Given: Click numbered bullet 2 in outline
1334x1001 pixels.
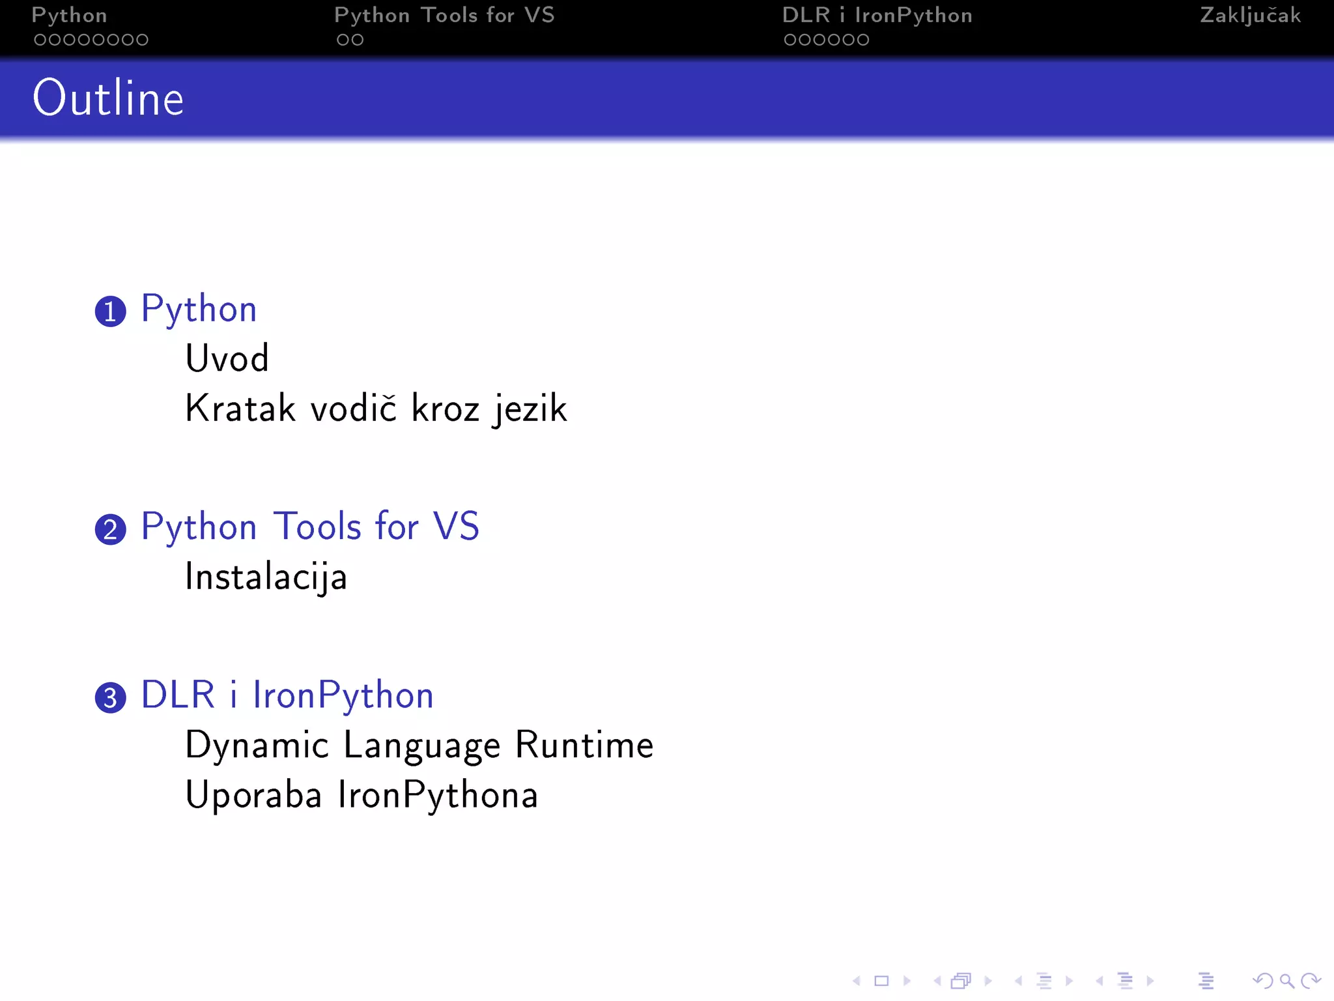Looking at the screenshot, I should pos(111,529).
